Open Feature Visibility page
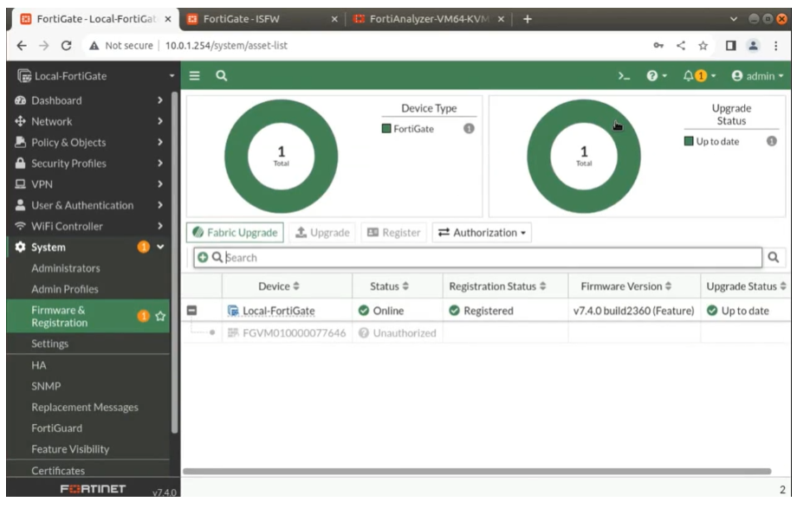Viewport: 797px width, 521px height. pos(70,449)
